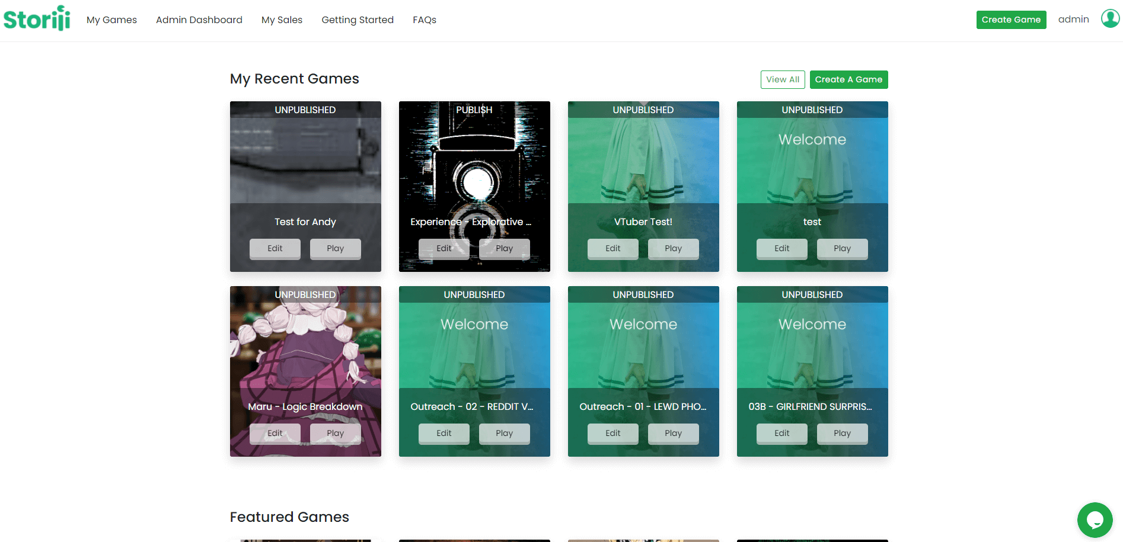Click the 03B - GIRLFRIEND SURPRIS title
The height and width of the screenshot is (542, 1123).
coord(810,406)
